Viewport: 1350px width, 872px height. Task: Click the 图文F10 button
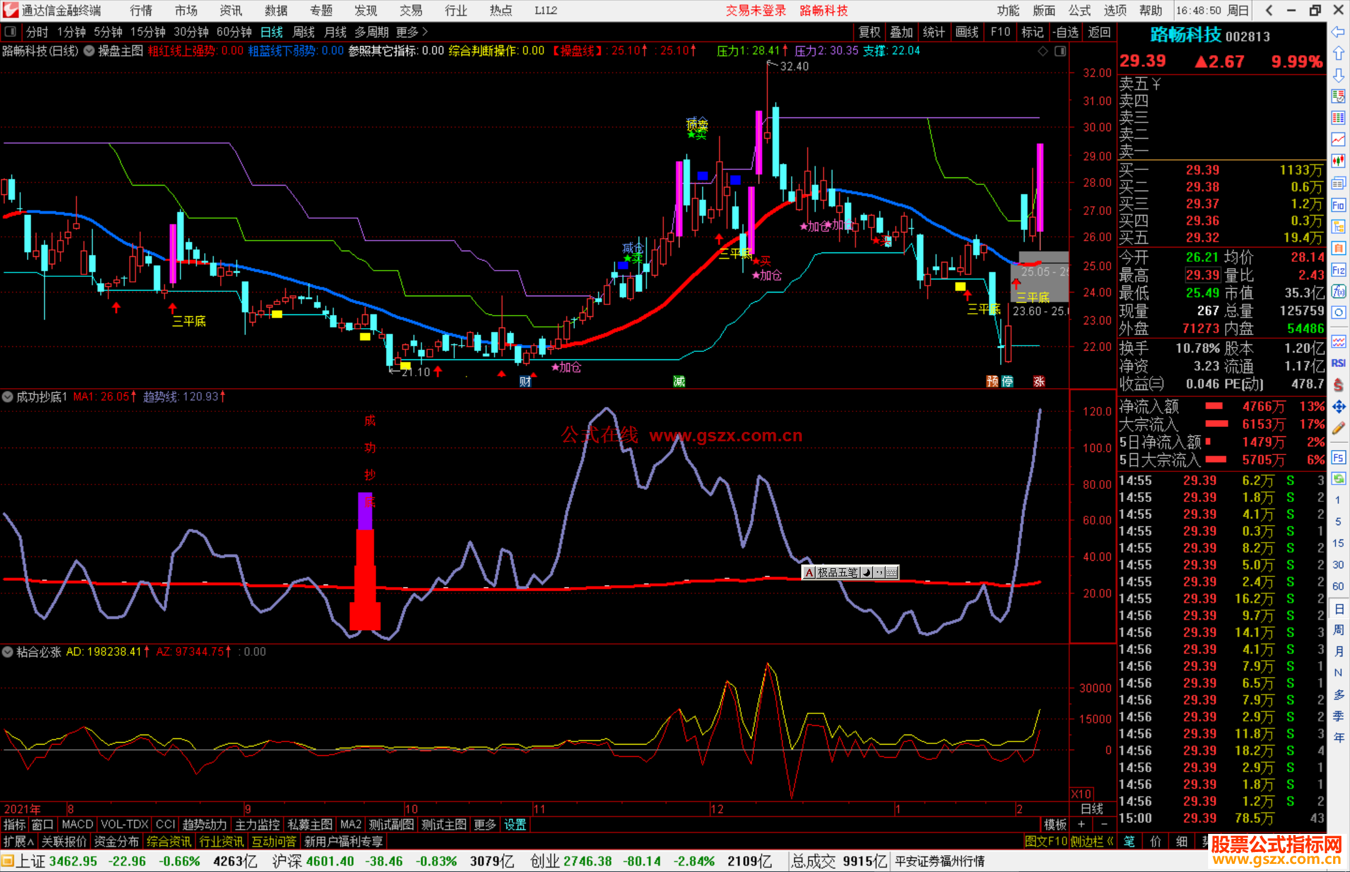point(1046,842)
